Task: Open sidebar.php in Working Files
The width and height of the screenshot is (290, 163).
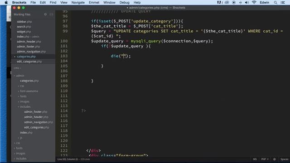Action: (24, 22)
